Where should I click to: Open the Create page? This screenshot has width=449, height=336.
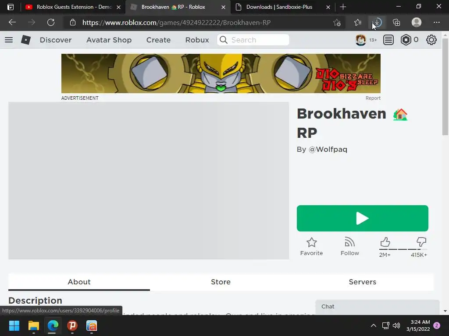[158, 40]
